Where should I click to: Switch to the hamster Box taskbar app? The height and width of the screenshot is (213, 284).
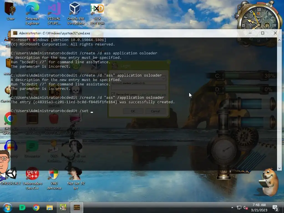tap(63, 207)
